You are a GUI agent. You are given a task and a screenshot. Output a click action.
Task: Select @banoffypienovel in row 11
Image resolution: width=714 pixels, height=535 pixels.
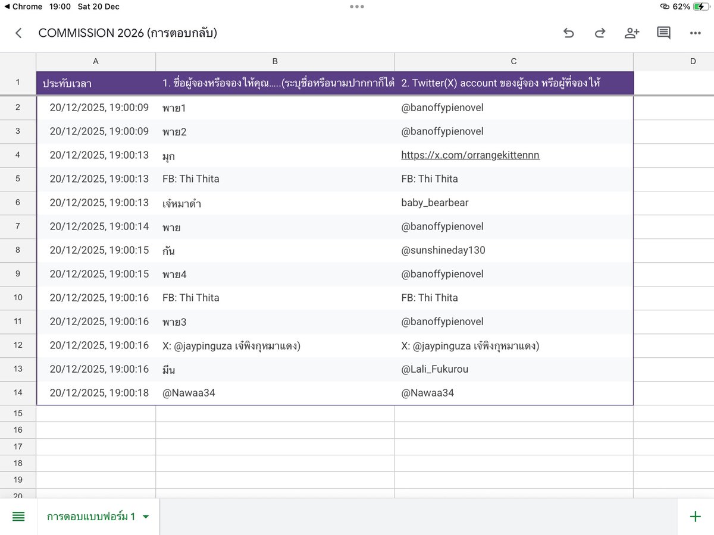coord(513,322)
